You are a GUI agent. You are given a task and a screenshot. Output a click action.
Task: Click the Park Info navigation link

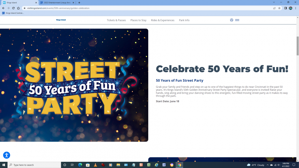pyautogui.click(x=184, y=20)
